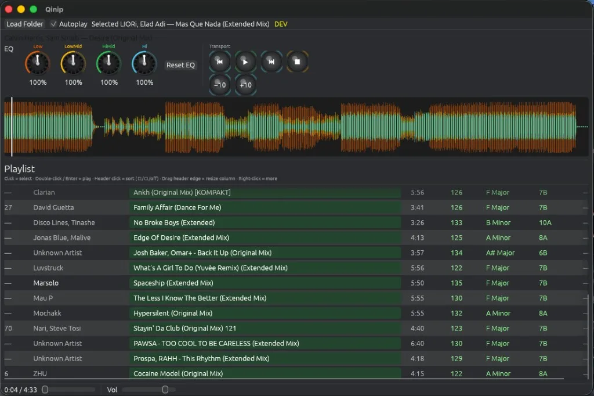Click the A# Major key cell
This screenshot has height=396, width=594.
pyautogui.click(x=500, y=253)
